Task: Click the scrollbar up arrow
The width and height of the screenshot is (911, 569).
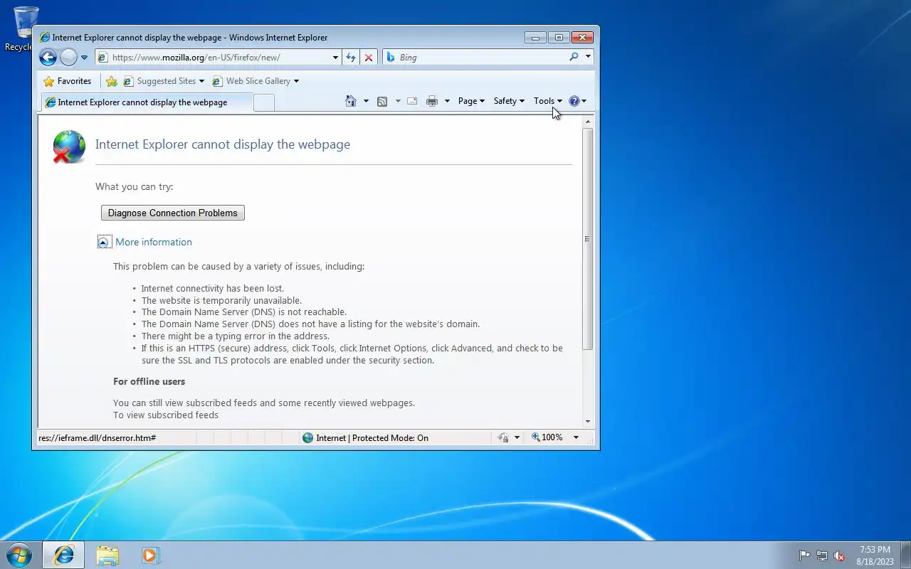Action: (587, 122)
